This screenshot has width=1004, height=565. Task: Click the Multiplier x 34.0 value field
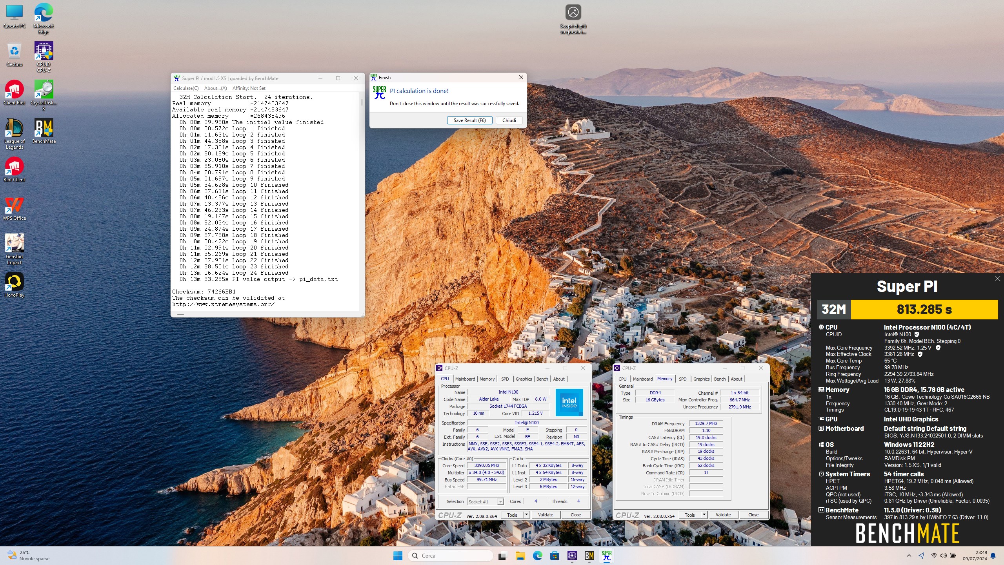point(487,473)
